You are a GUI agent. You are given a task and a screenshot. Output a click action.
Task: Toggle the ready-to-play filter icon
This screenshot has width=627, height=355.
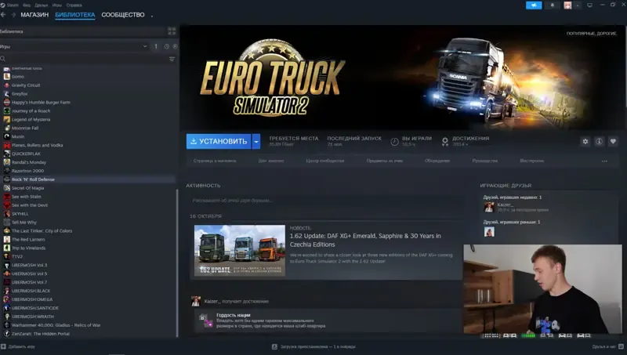point(175,46)
